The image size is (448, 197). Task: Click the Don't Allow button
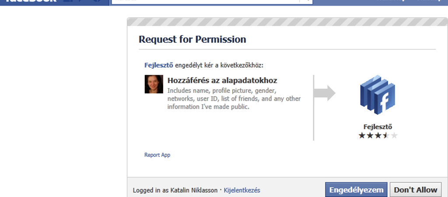pos(416,190)
